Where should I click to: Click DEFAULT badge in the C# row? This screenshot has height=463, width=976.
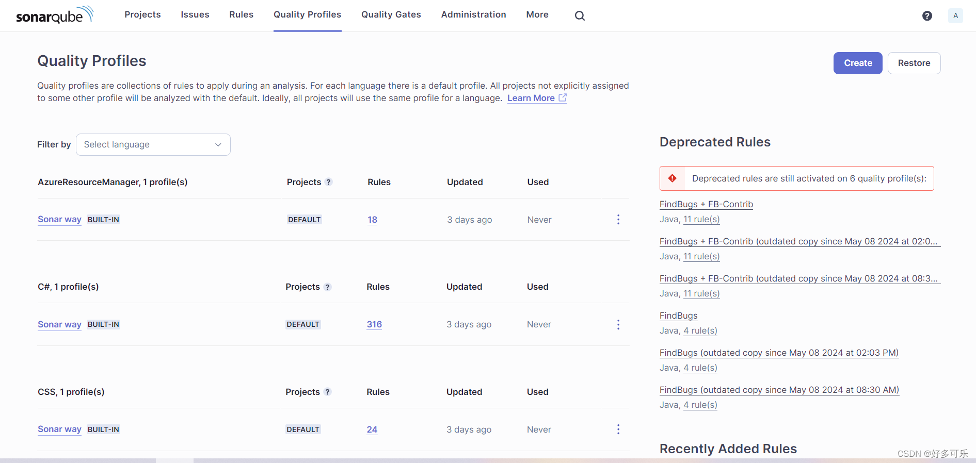click(x=303, y=324)
